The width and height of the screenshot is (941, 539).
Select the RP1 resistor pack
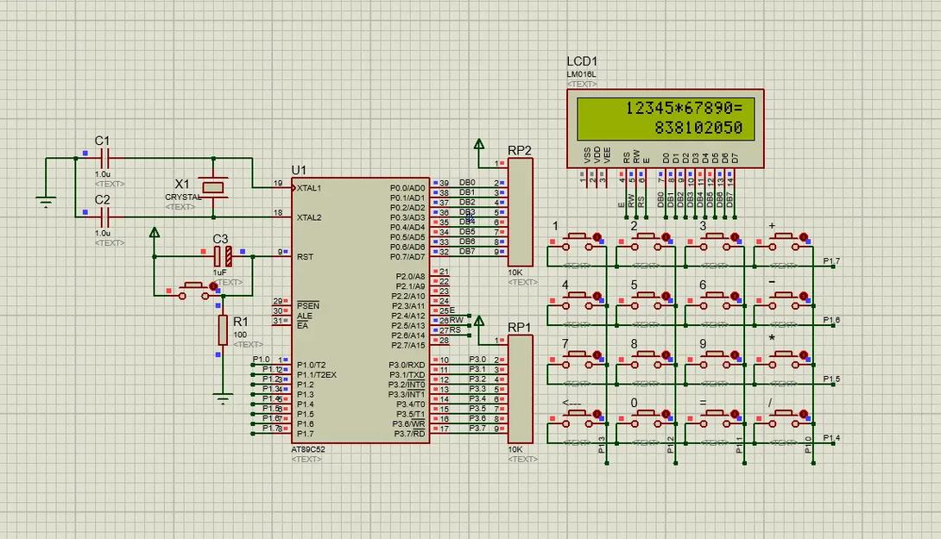pyautogui.click(x=521, y=389)
